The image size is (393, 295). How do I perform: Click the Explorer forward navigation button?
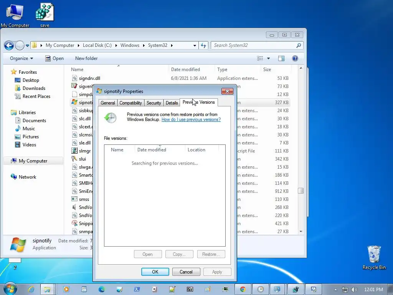(20, 45)
